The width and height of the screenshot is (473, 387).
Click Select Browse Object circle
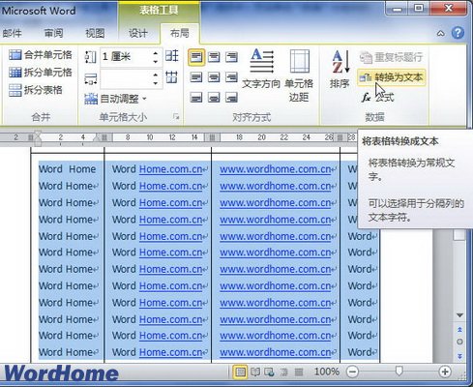coord(459,342)
